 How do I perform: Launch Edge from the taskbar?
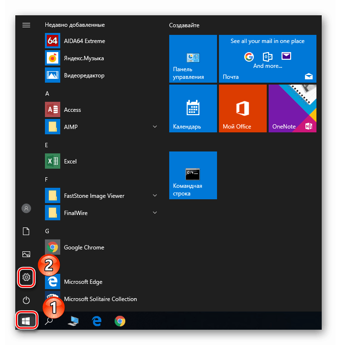[97, 321]
